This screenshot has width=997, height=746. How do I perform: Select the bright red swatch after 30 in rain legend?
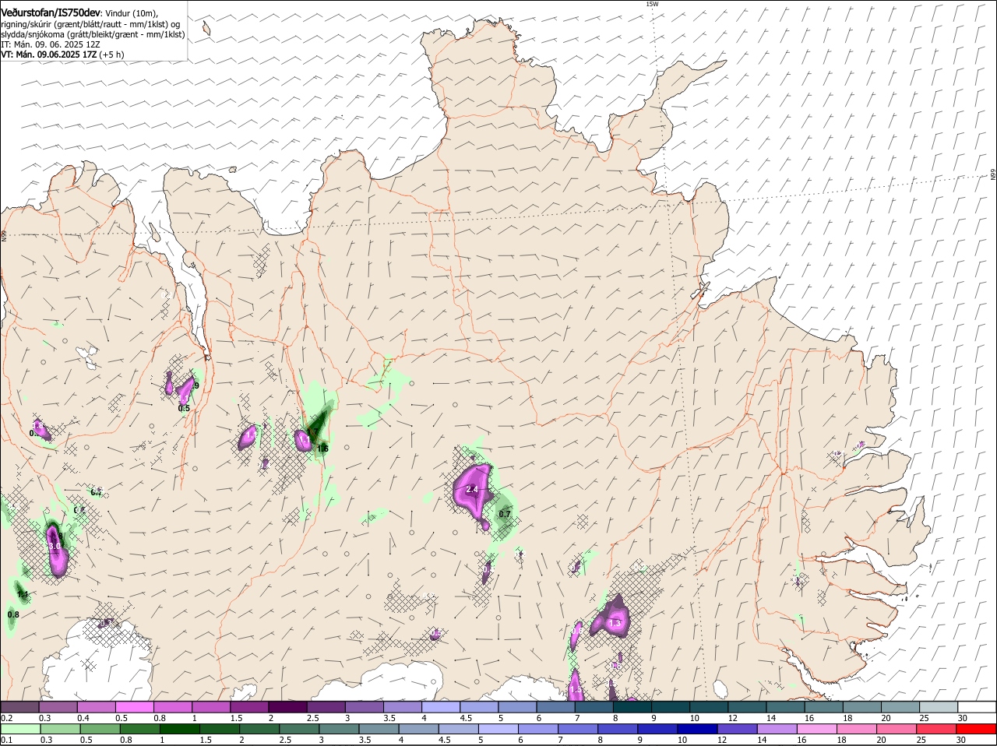(977, 729)
